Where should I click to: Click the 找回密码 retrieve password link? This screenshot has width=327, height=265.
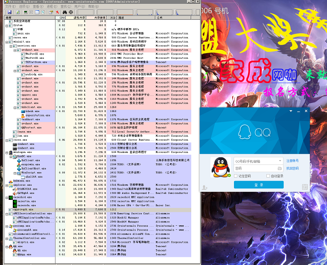tap(292, 168)
